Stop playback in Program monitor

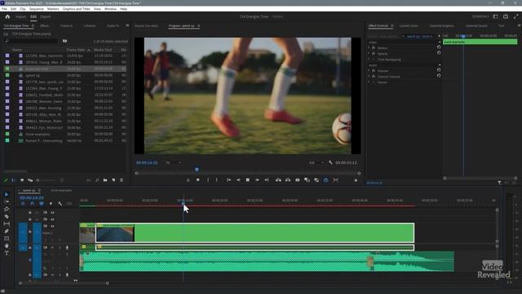click(x=248, y=180)
